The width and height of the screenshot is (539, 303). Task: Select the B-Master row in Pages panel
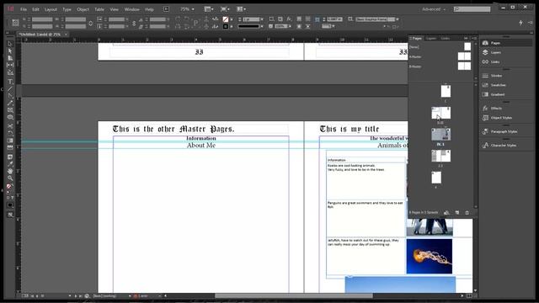click(x=440, y=66)
